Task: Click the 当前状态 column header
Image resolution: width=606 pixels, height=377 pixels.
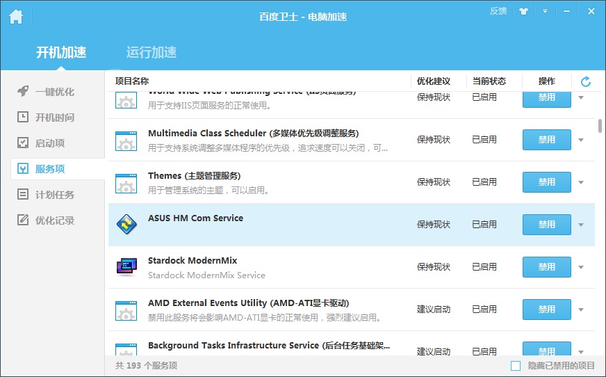Action: (489, 81)
